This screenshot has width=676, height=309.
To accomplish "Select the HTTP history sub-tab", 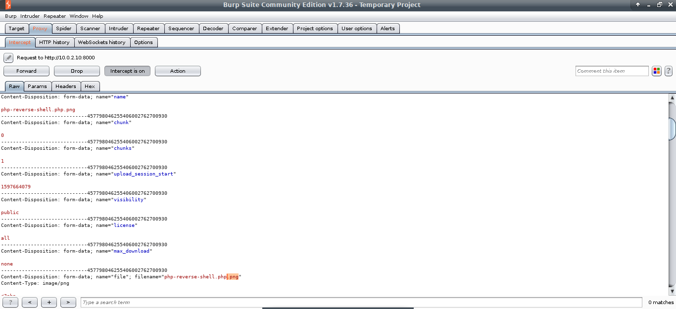I will (x=54, y=43).
